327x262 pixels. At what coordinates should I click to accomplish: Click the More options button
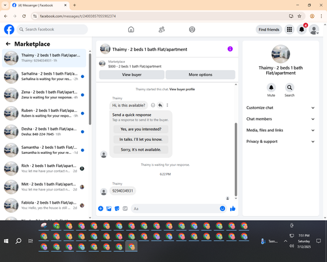click(200, 75)
